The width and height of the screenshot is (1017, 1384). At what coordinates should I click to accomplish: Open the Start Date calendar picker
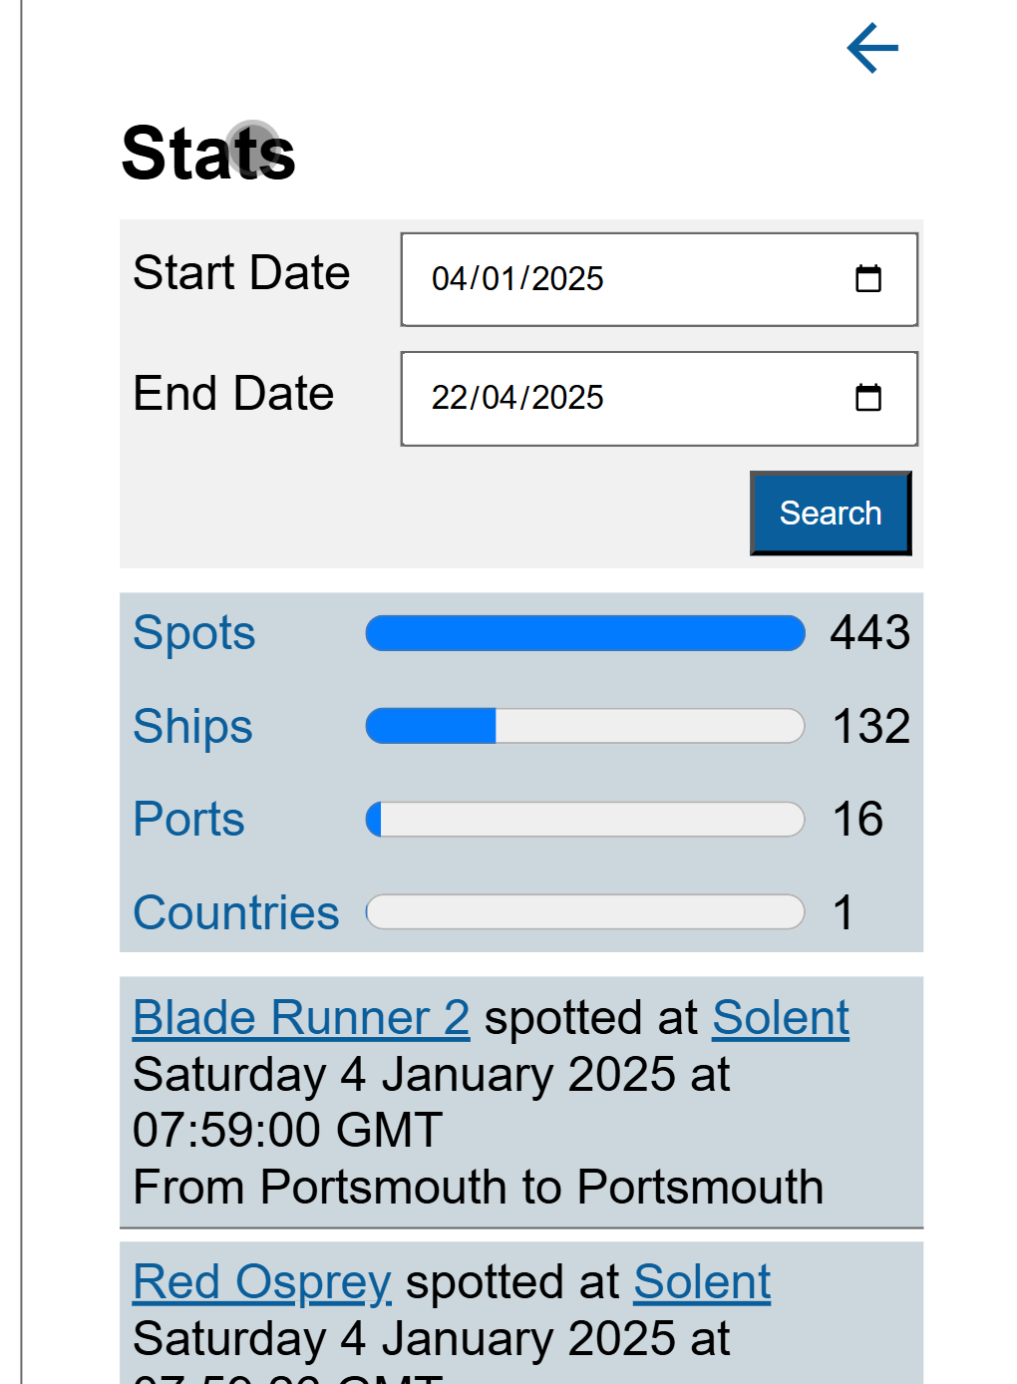click(868, 278)
